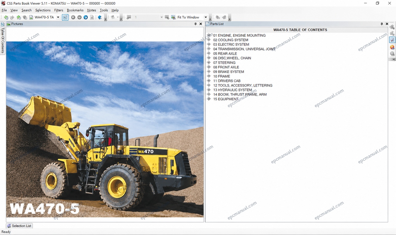The height and width of the screenshot is (235, 396).
Task: Expand the 13 HYDRAULIC SYSTEM node
Action: tap(209, 90)
